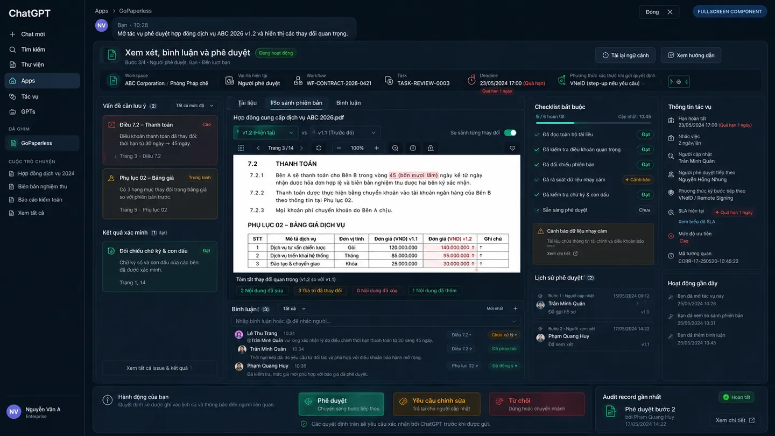Open Tất cả mức độ filter dropdown
Screen dimensions: 775x436
pos(194,106)
